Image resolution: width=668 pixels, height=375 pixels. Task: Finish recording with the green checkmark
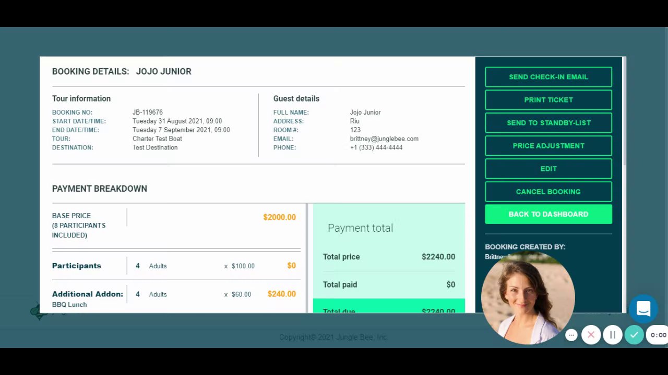(x=634, y=335)
